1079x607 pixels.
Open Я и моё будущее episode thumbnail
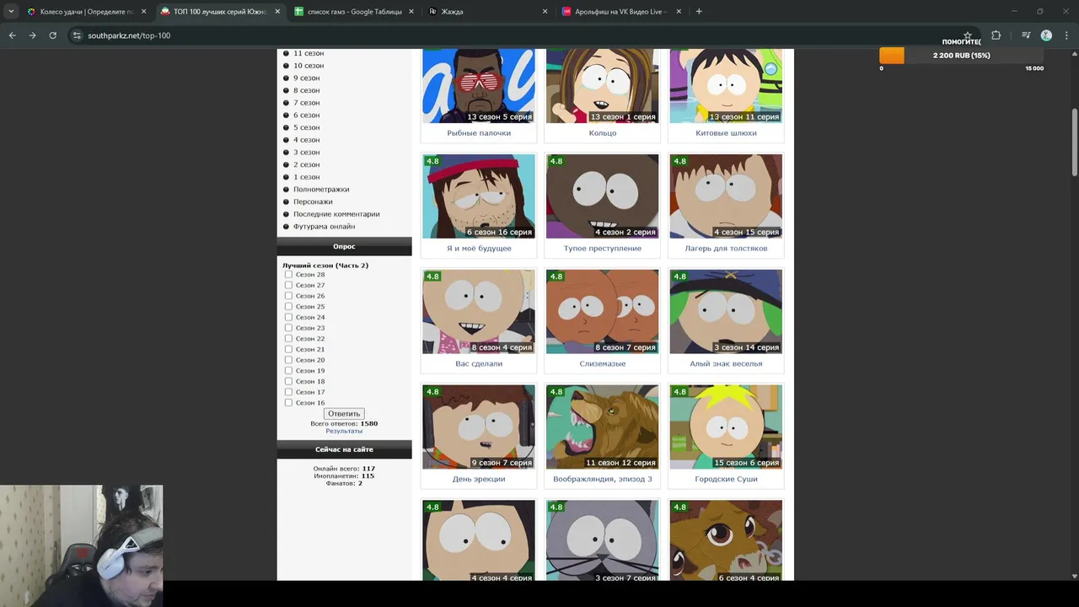tap(479, 196)
